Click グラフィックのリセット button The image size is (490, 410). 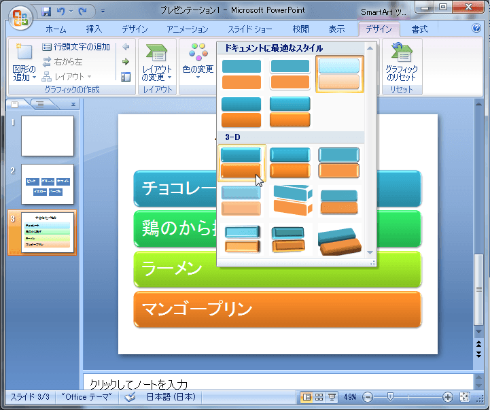(402, 63)
